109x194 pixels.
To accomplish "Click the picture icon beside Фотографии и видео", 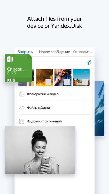I will pyautogui.click(x=22, y=94).
